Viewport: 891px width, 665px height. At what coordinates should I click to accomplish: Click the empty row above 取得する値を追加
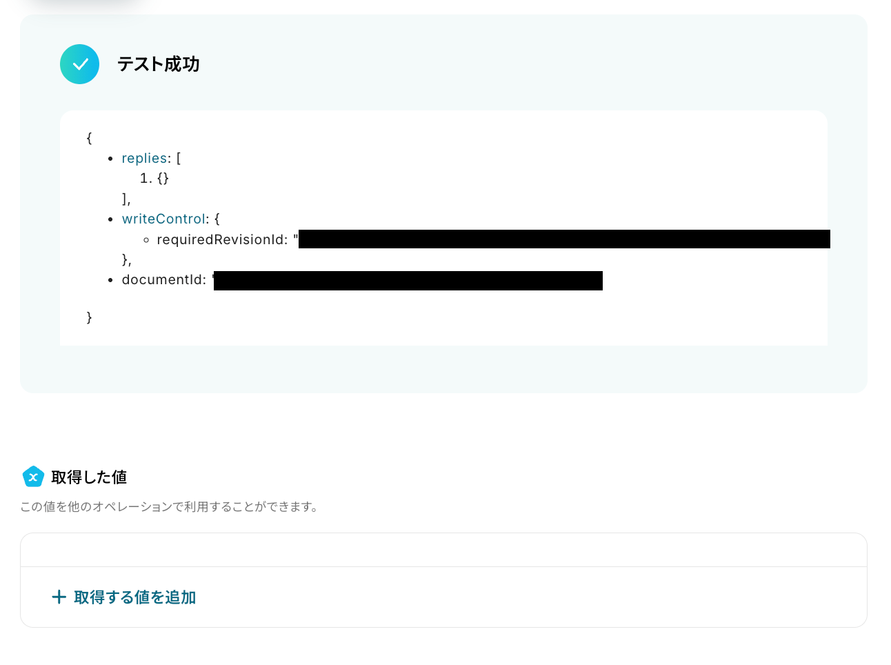coord(443,550)
